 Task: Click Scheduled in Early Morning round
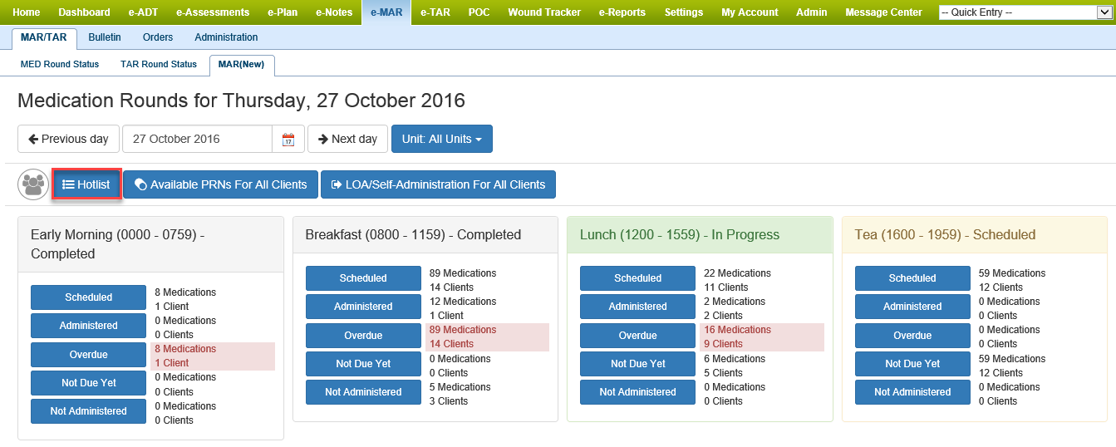pyautogui.click(x=88, y=297)
